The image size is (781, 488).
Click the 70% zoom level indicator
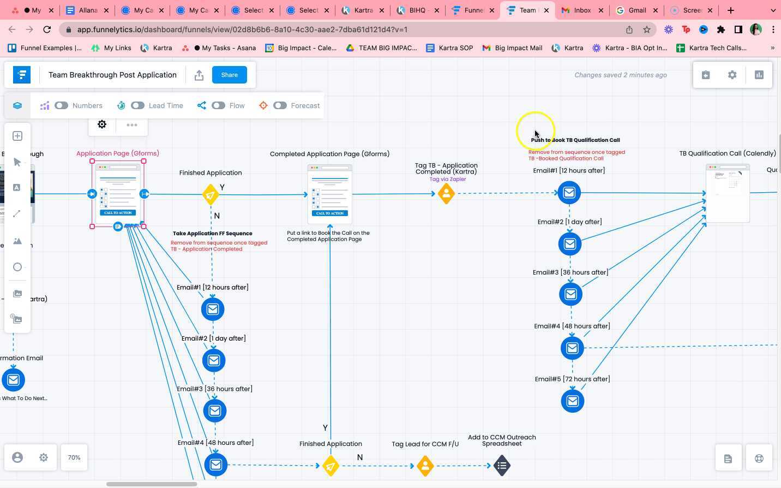click(x=74, y=457)
